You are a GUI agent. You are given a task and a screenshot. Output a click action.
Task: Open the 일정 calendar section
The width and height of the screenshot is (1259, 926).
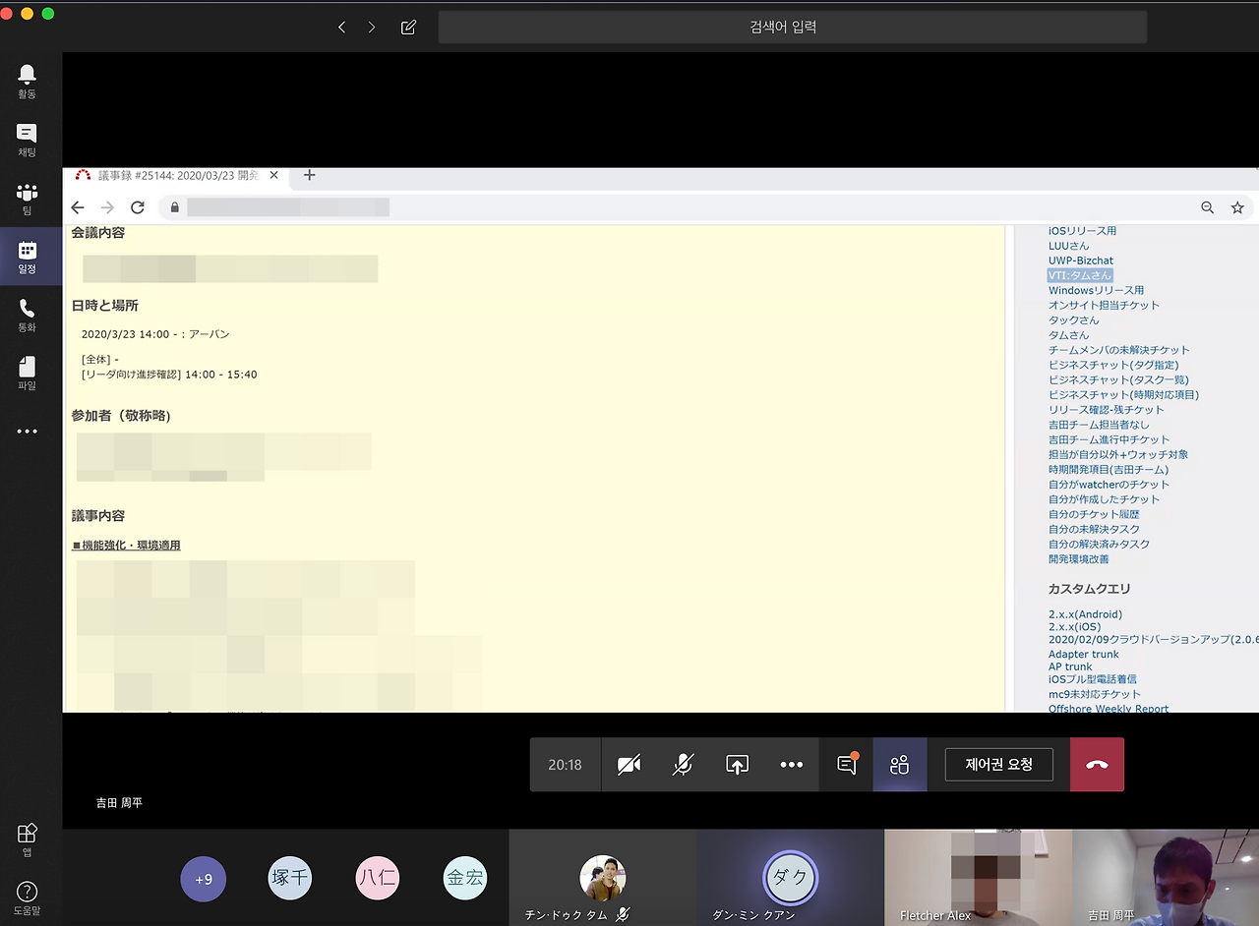click(x=27, y=258)
